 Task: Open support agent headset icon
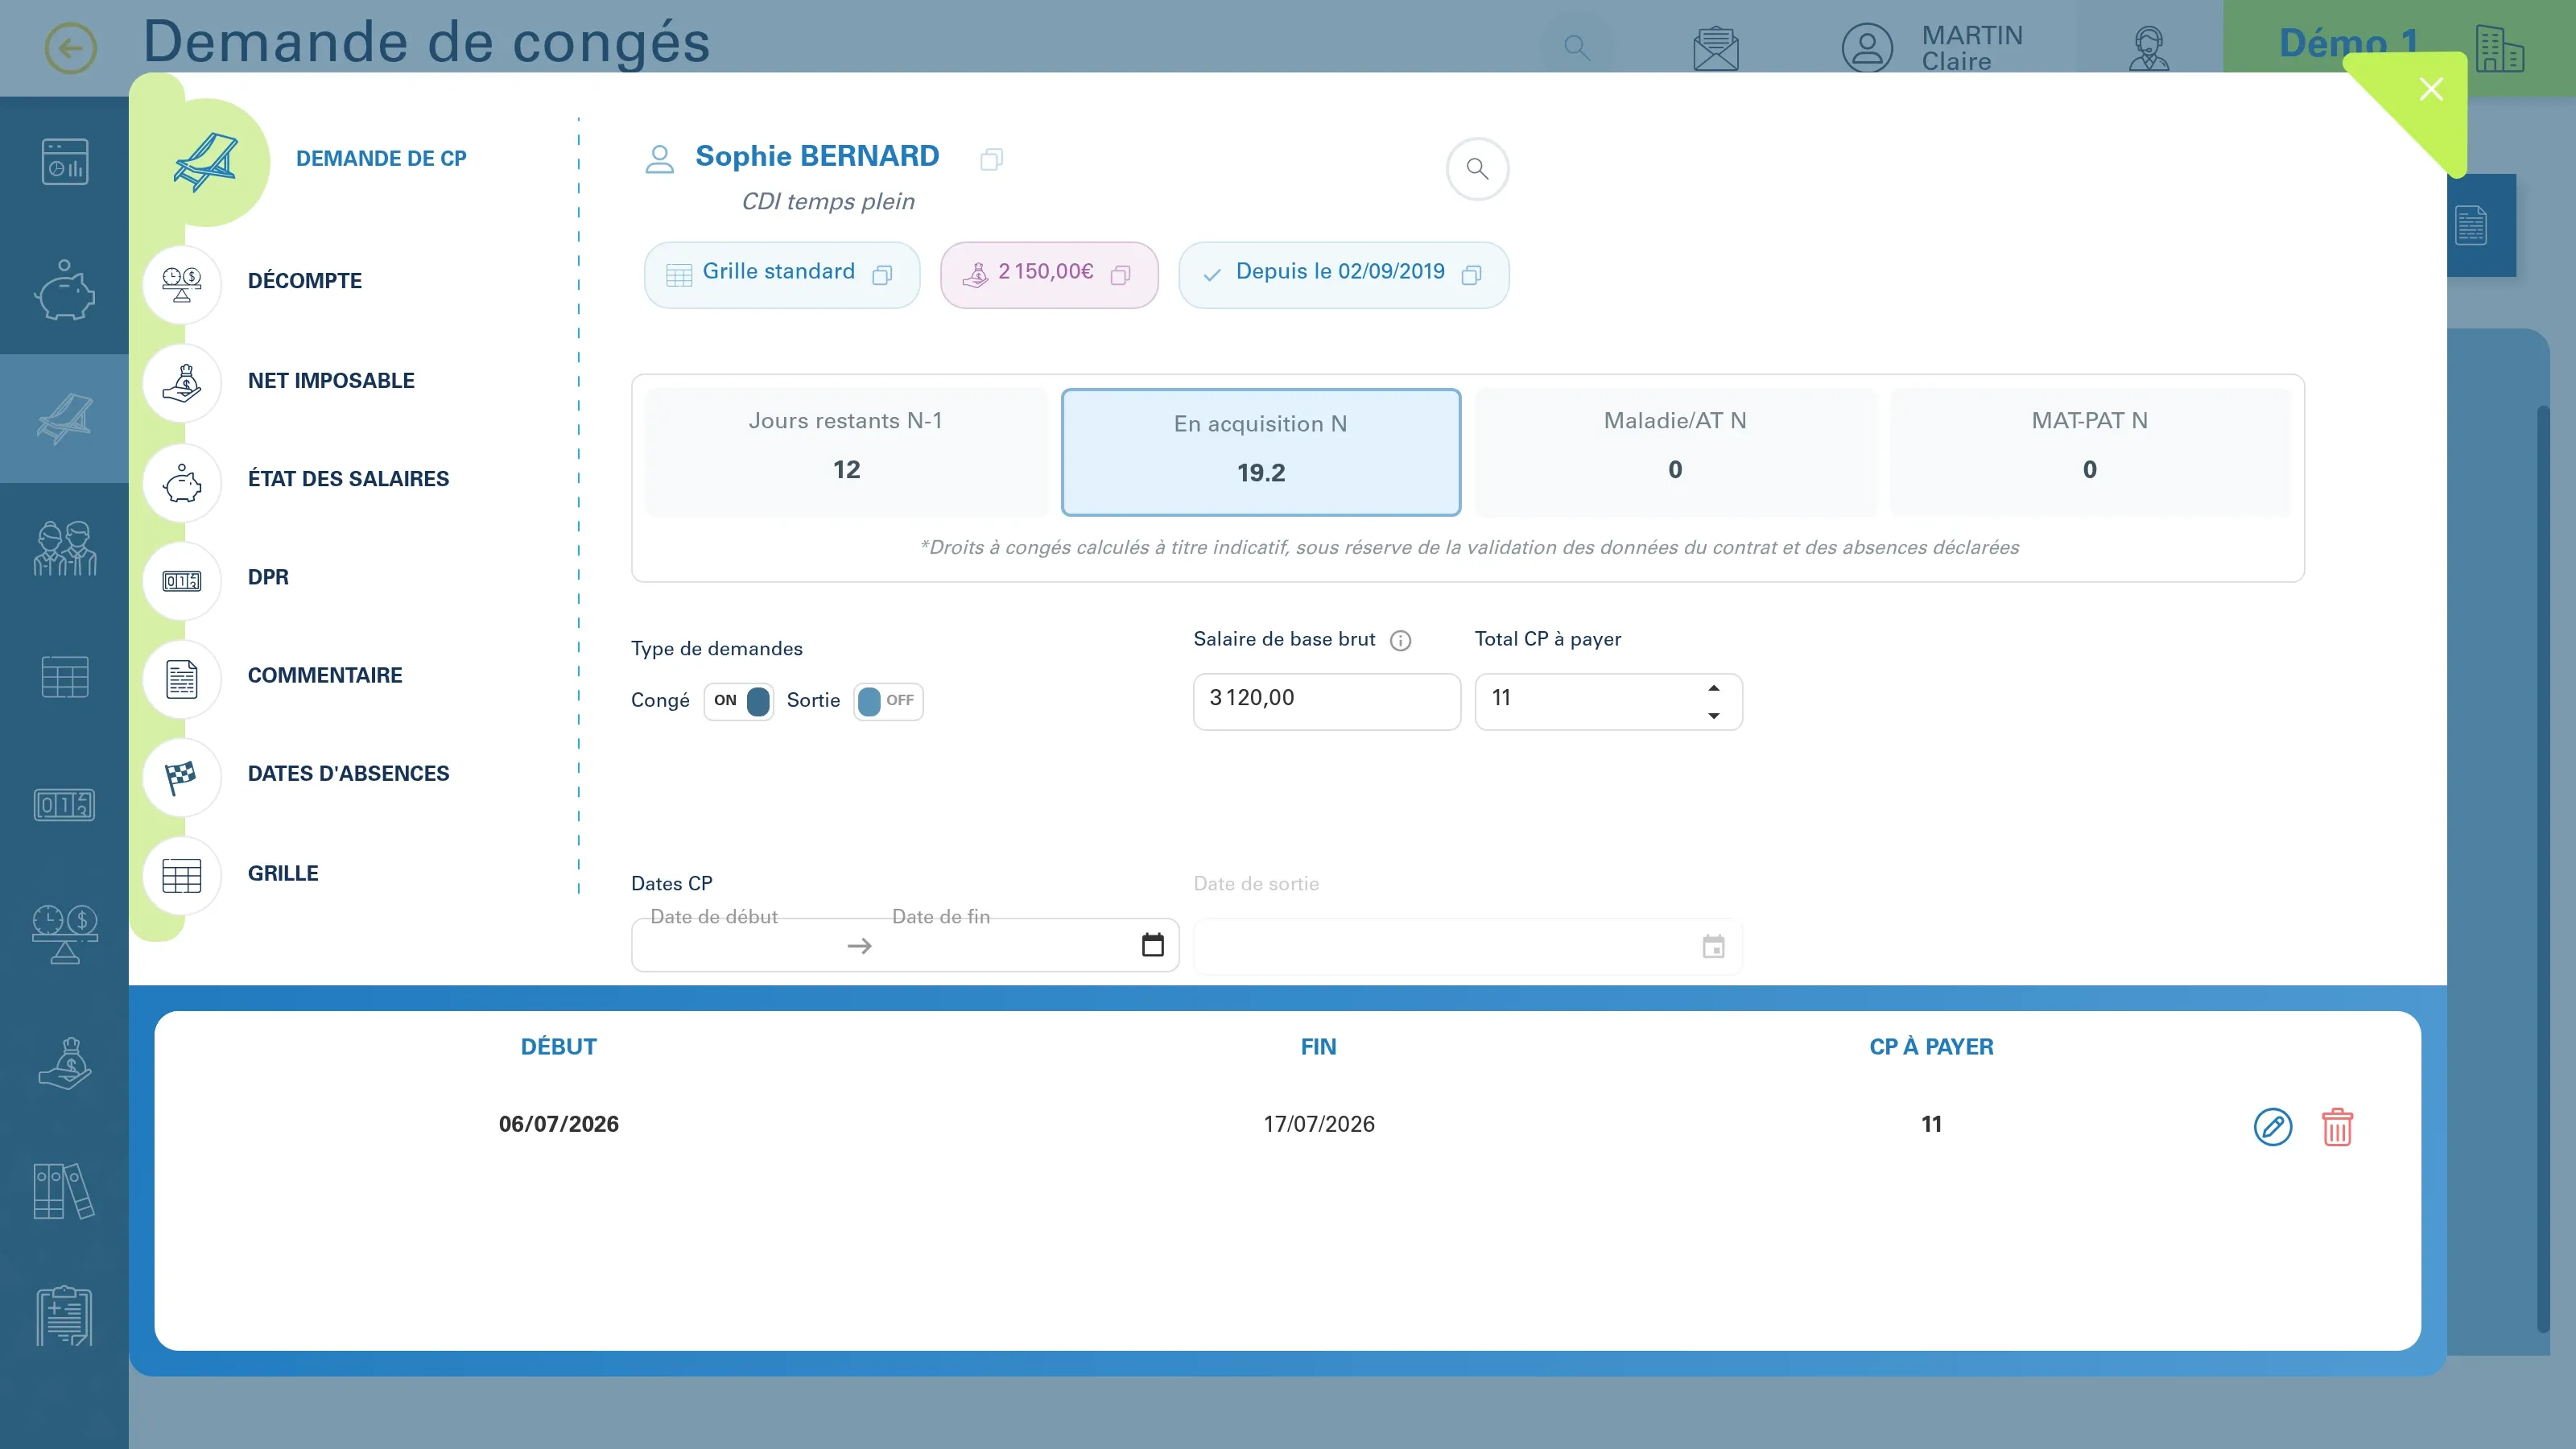2149,48
